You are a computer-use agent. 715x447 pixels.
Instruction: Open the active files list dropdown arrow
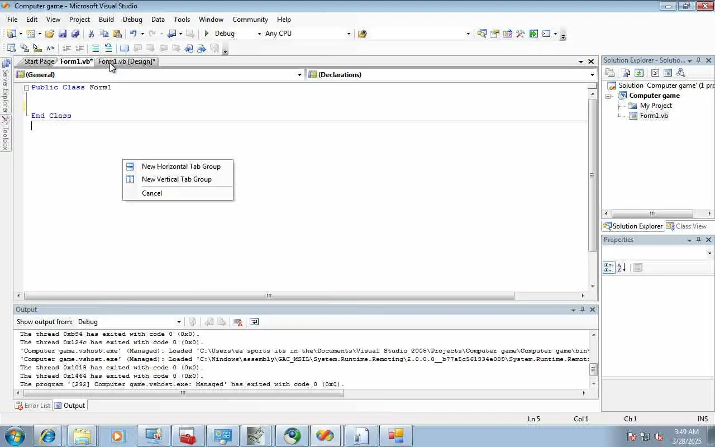click(x=581, y=61)
